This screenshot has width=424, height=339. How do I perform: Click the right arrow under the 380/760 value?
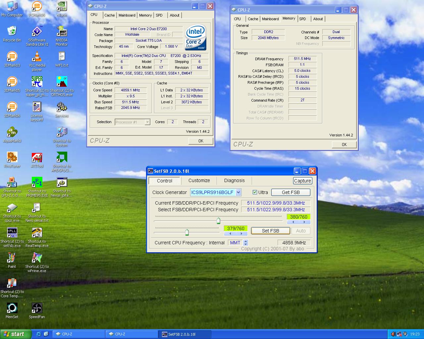click(x=304, y=222)
